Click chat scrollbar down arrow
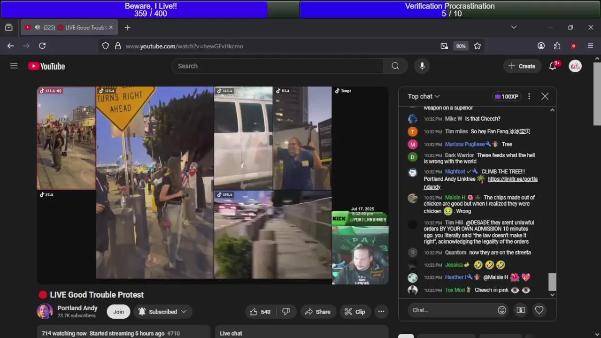 coord(552,295)
